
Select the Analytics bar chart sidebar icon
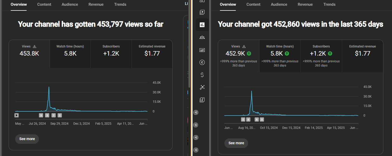click(202, 25)
